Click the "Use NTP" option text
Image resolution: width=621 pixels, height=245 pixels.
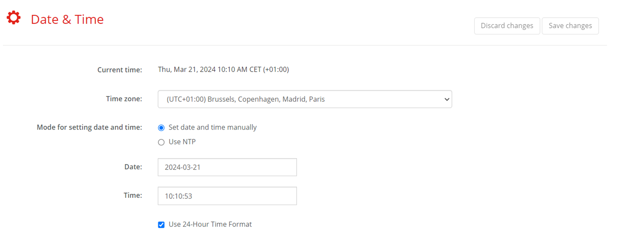tap(182, 142)
